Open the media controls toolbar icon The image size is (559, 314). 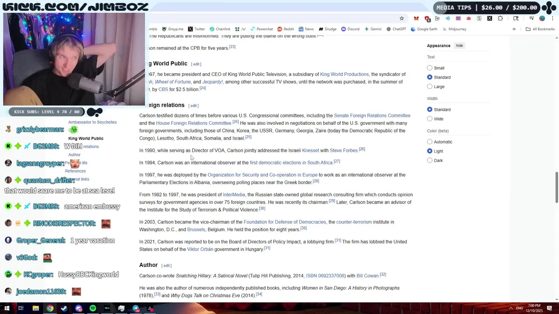pos(531,18)
